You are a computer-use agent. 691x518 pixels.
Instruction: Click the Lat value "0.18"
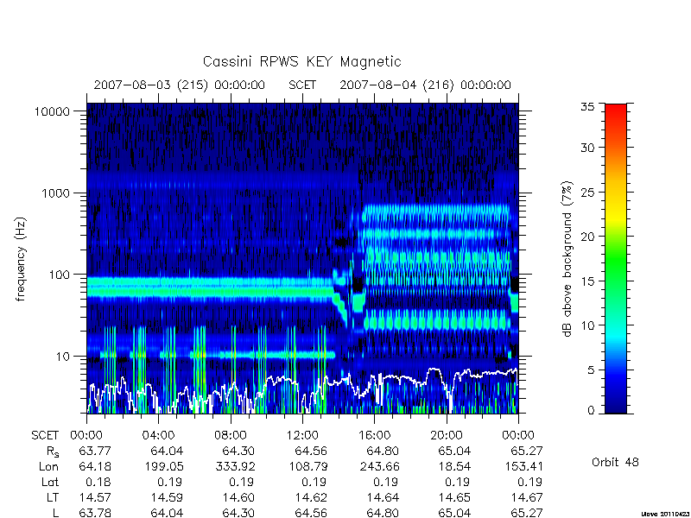pyautogui.click(x=98, y=482)
